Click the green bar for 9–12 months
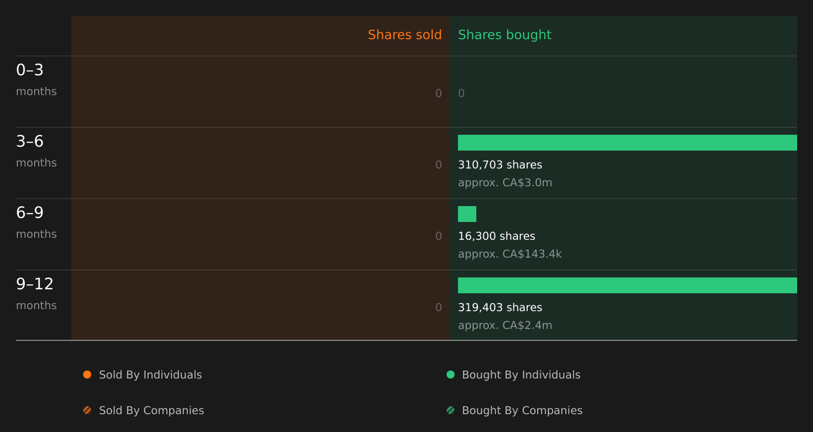This screenshot has height=432, width=813. [627, 285]
